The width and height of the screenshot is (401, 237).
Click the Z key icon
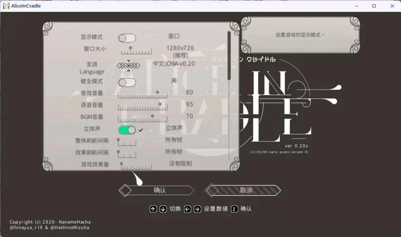coord(234,209)
